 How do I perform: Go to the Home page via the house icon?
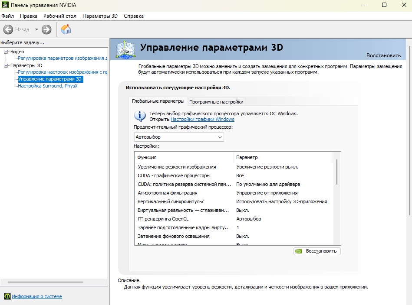point(66,29)
